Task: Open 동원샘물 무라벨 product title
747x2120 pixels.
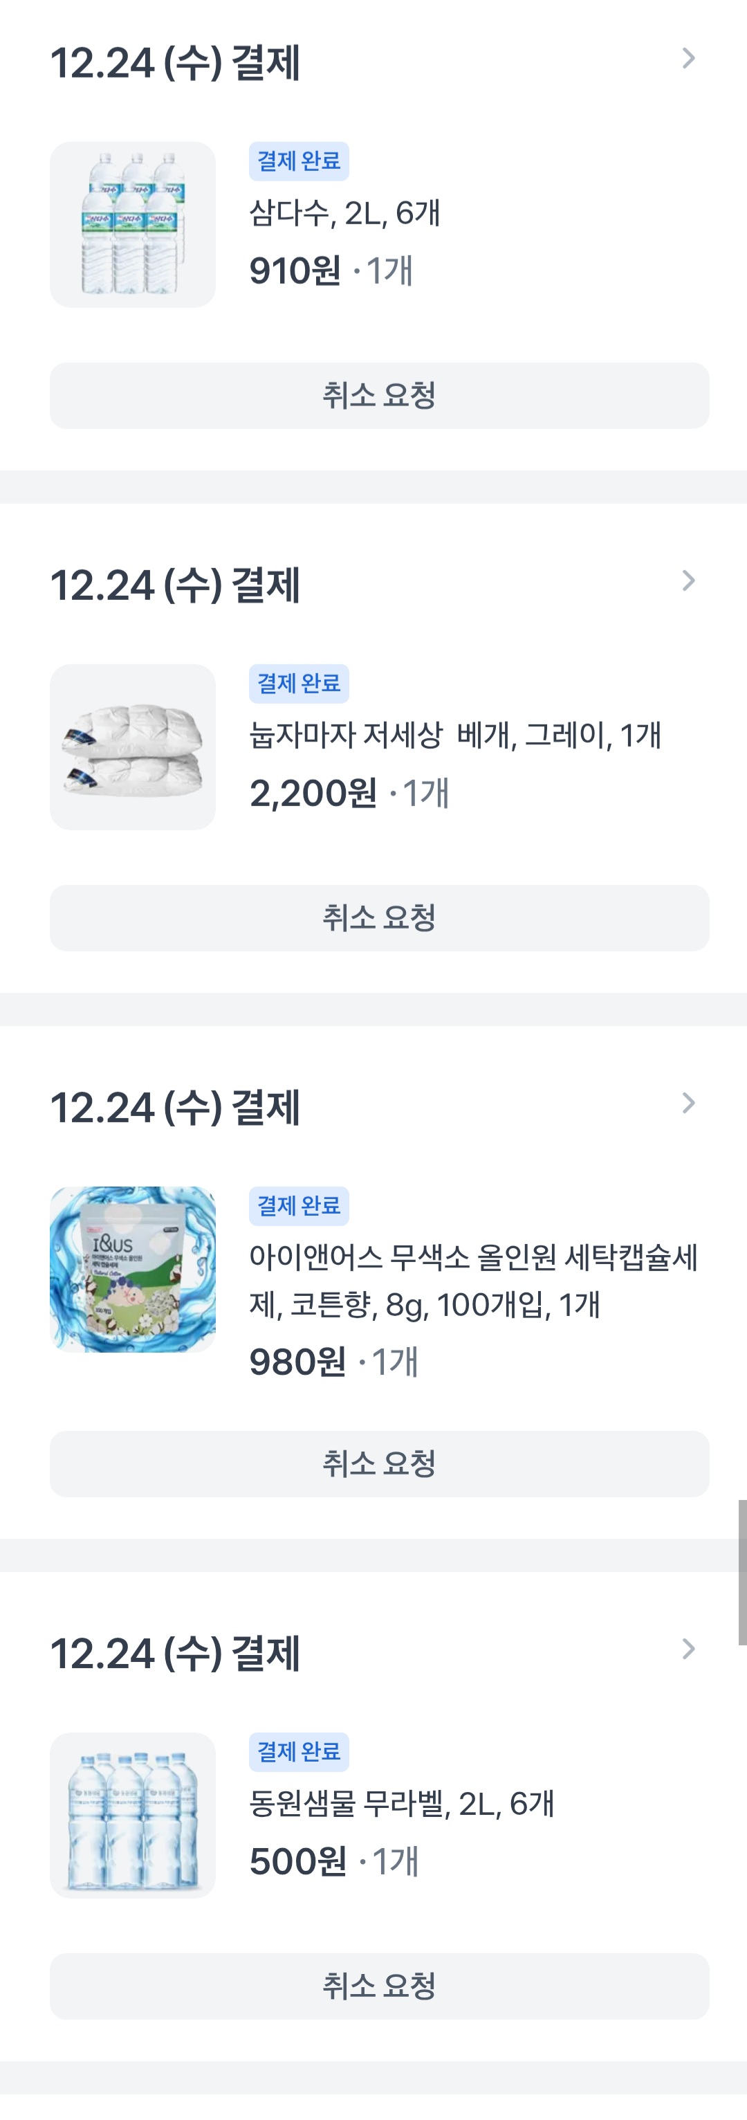Action: pos(401,1804)
